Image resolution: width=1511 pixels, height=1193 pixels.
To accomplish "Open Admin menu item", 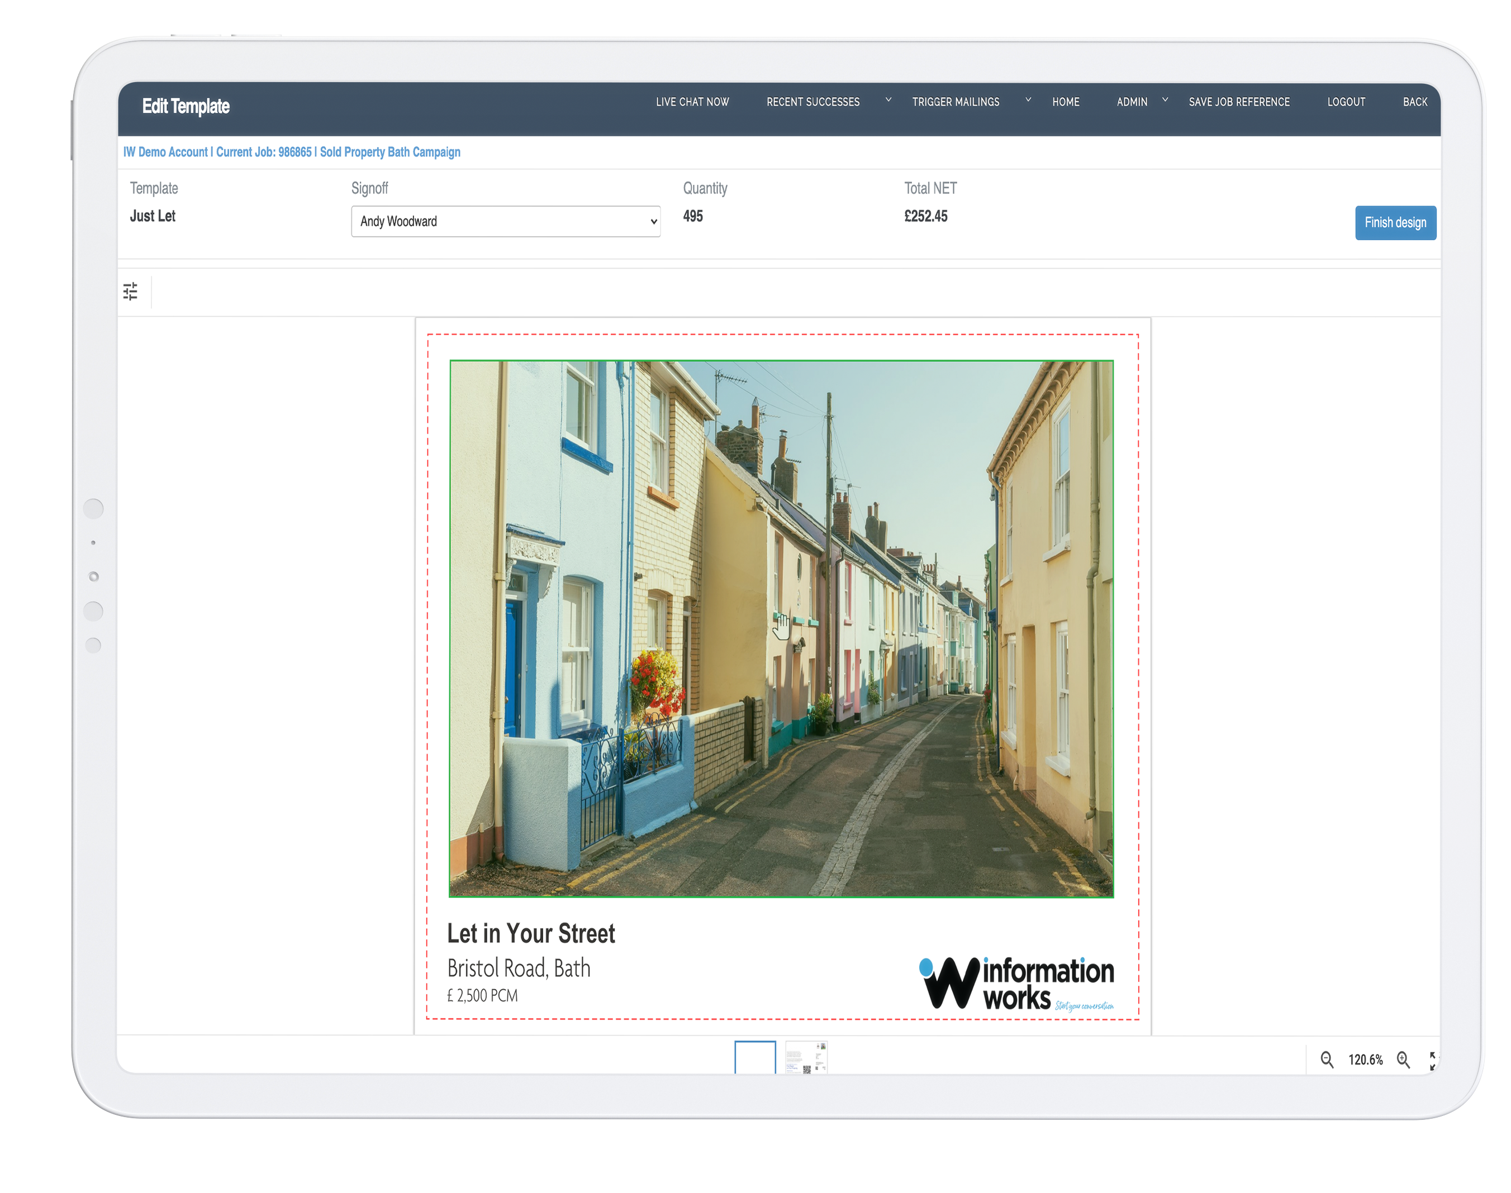I will coord(1132,102).
